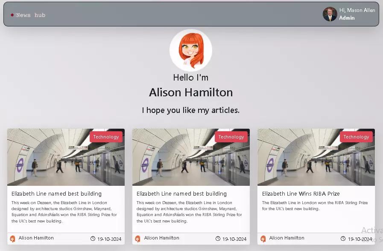Click clock icon in RIBA Prize card footer
Image resolution: width=383 pixels, height=251 pixels.
[343, 239]
